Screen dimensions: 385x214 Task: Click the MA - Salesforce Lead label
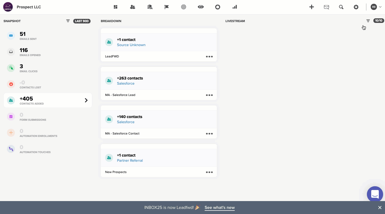(120, 95)
